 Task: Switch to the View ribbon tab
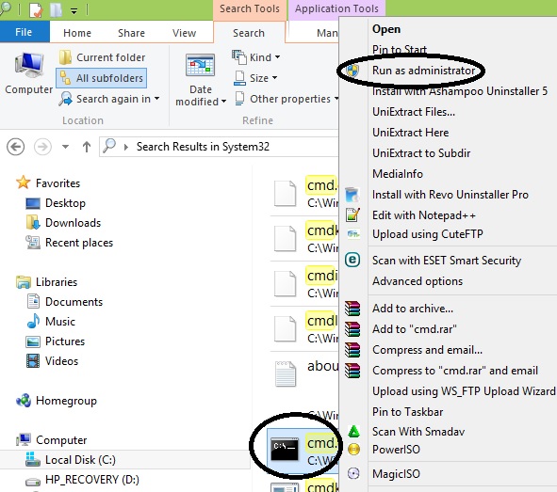click(184, 33)
